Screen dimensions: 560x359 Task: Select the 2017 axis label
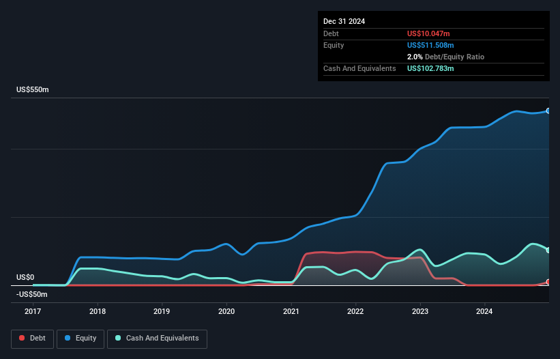33,311
